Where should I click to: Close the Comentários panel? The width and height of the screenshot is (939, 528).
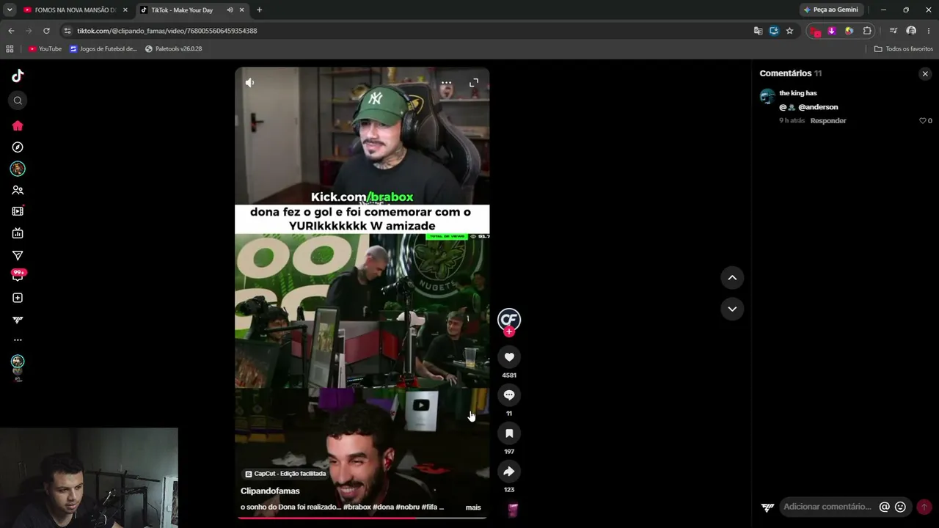click(925, 73)
